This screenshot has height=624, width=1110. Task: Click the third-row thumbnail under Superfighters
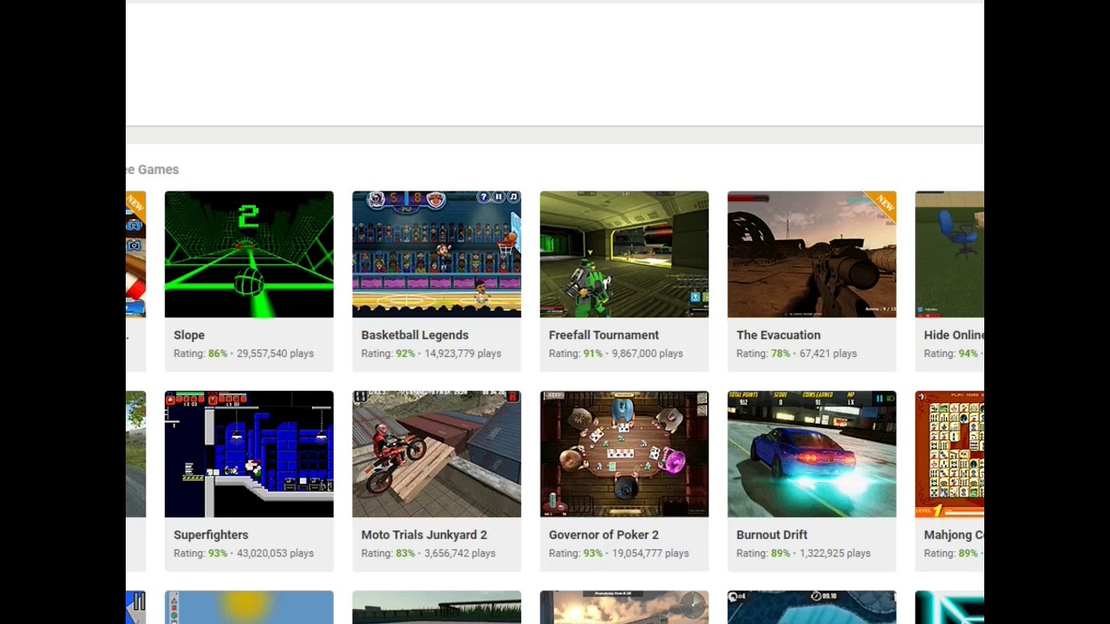click(249, 608)
